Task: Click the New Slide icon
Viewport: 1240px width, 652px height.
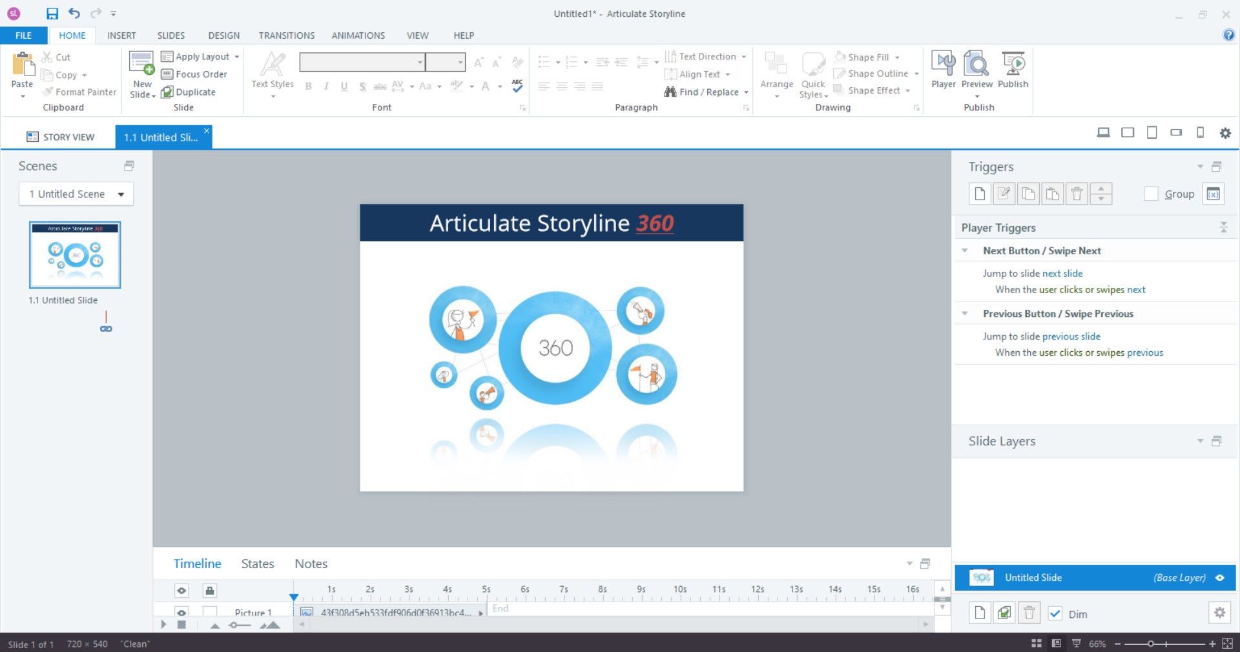Action: point(141,63)
